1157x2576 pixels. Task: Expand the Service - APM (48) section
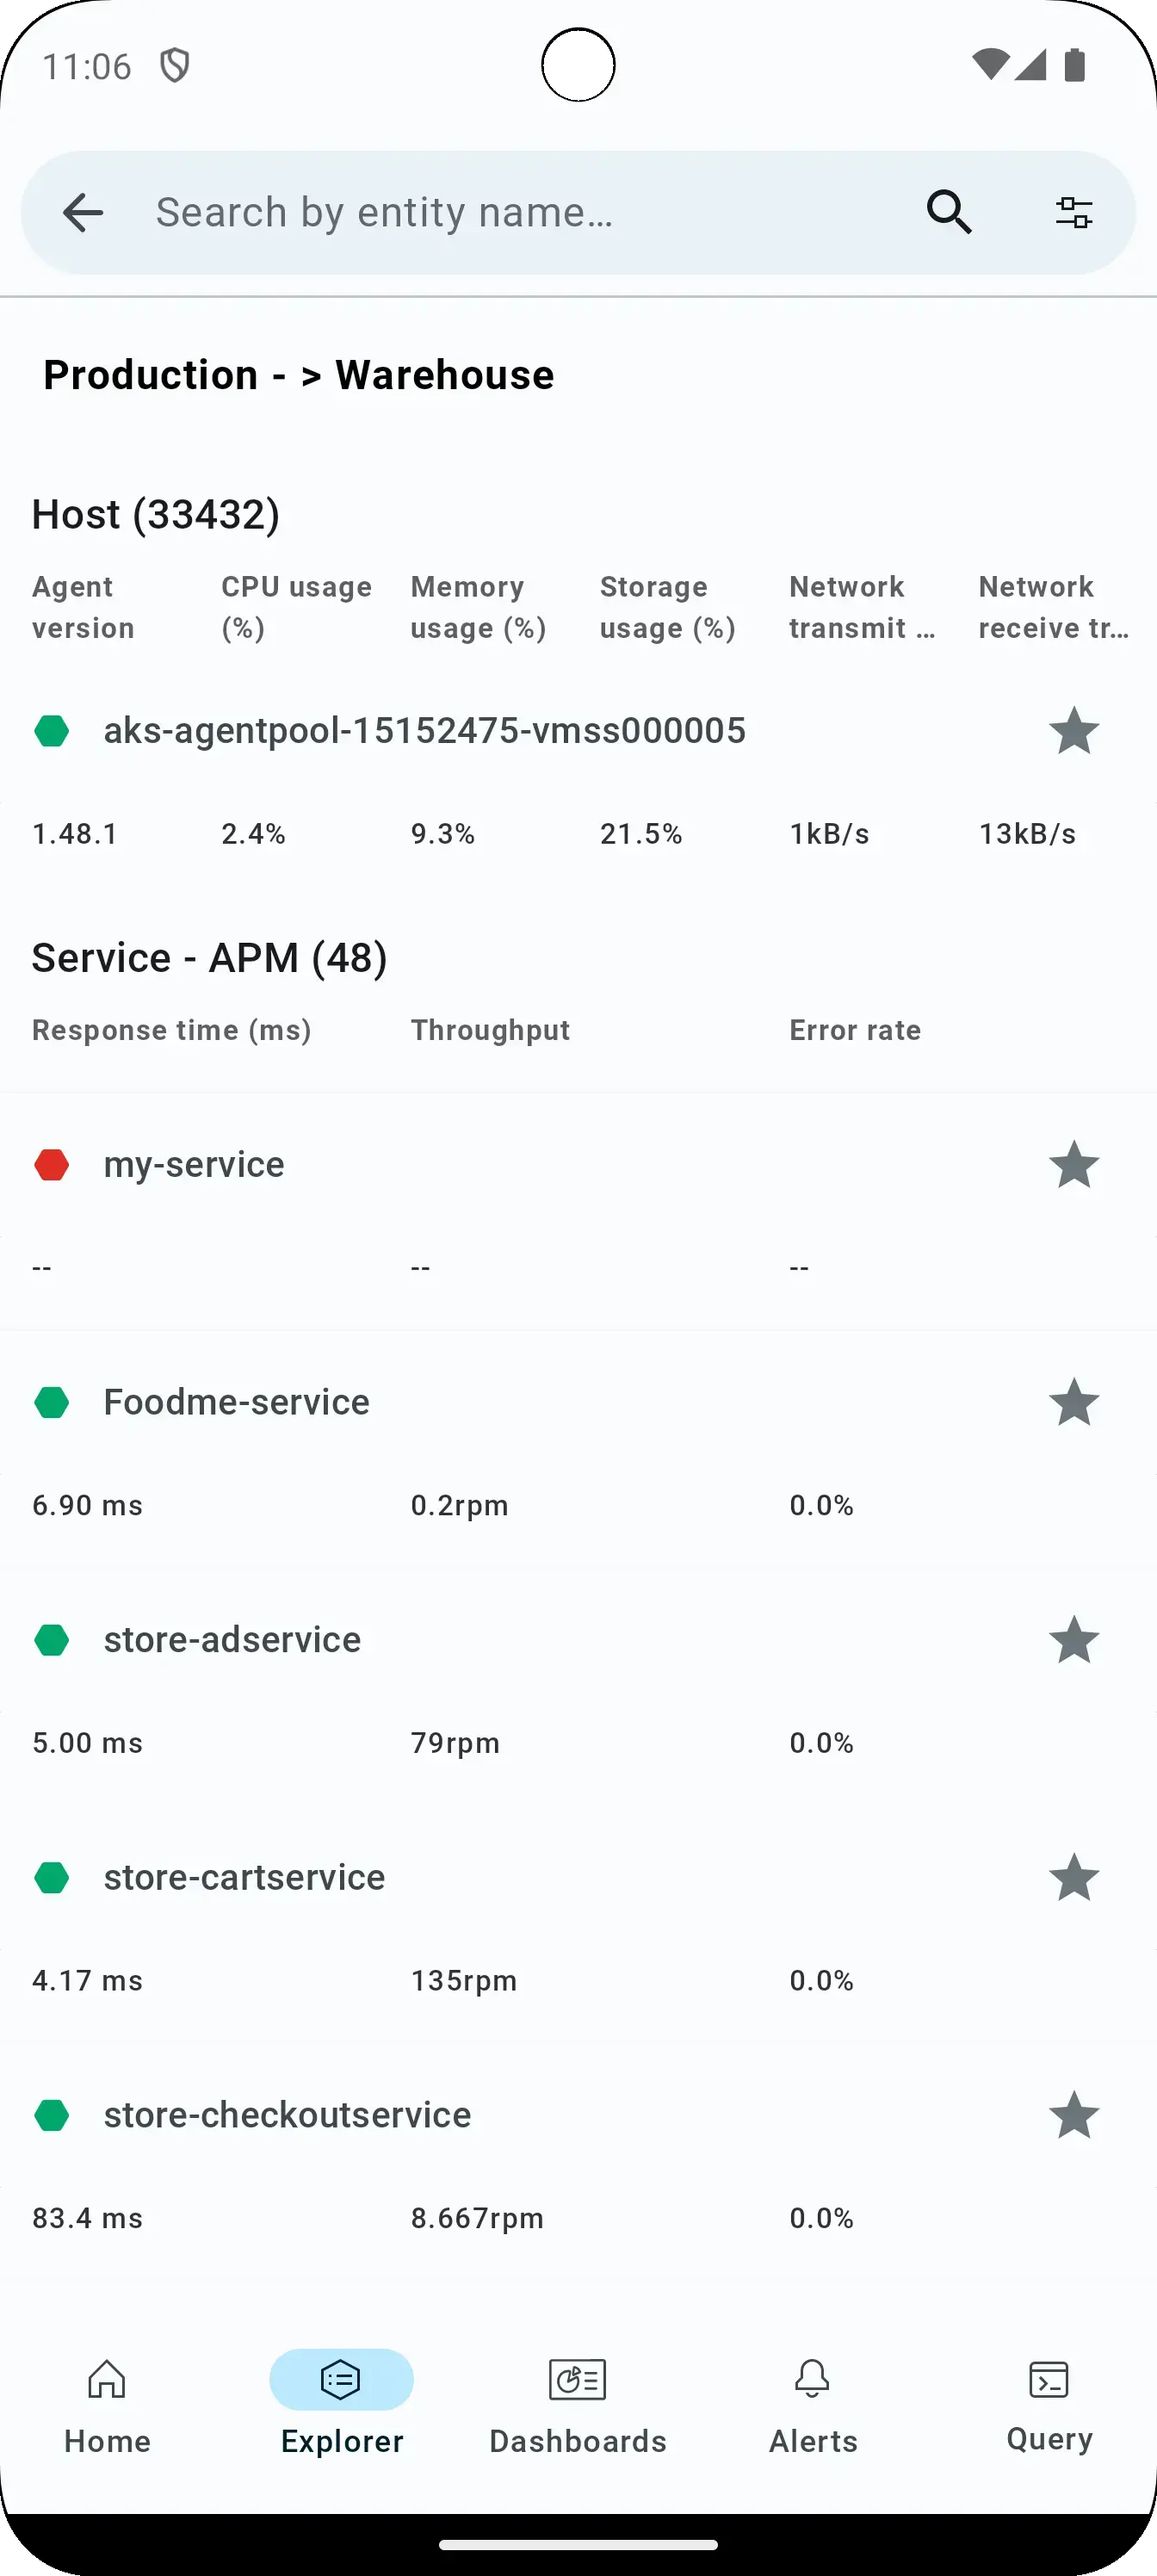pos(209,958)
